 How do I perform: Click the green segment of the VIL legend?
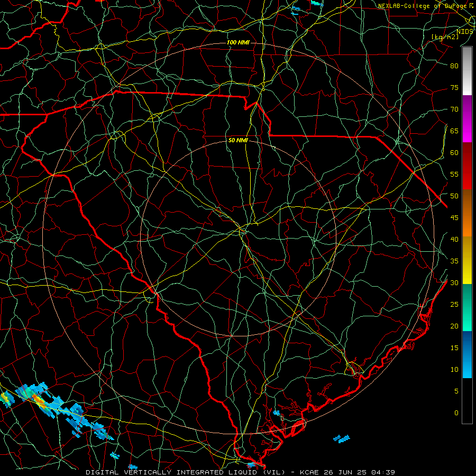467,307
